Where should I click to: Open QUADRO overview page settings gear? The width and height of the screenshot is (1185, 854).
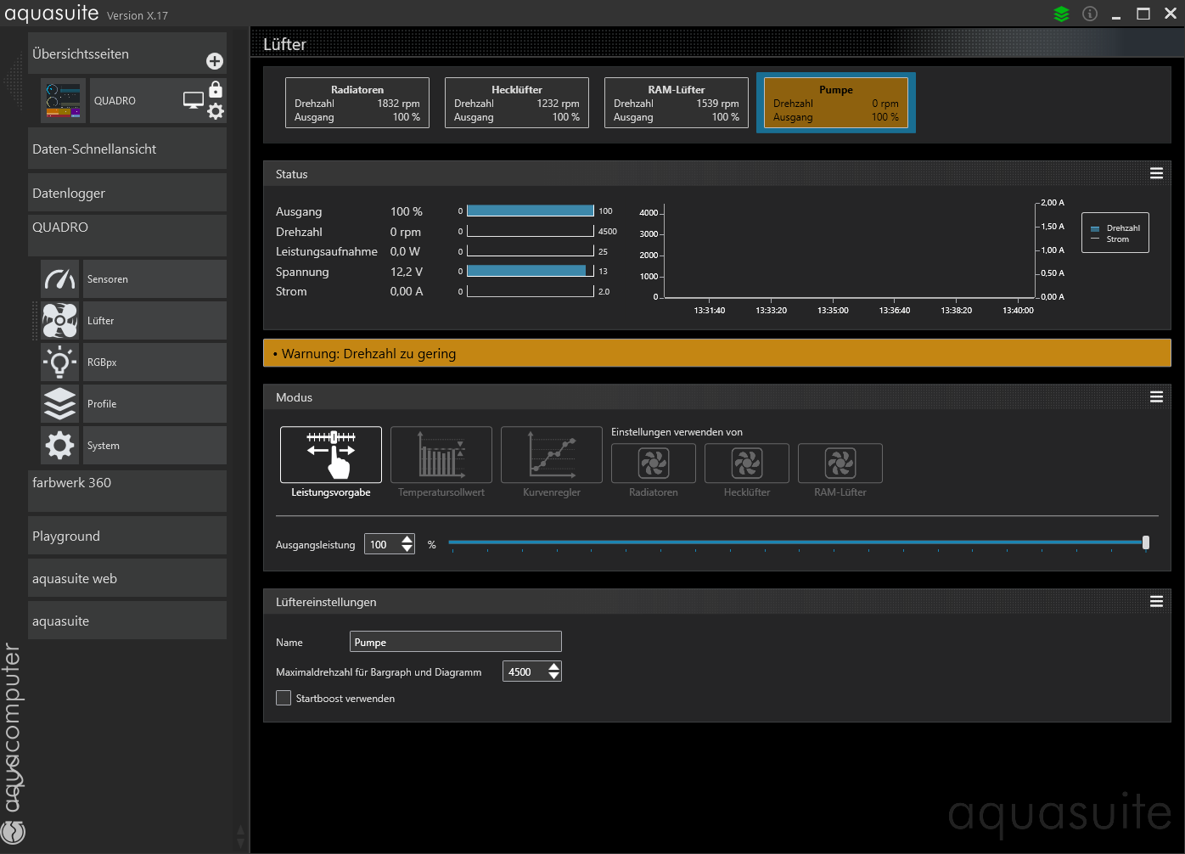[216, 111]
